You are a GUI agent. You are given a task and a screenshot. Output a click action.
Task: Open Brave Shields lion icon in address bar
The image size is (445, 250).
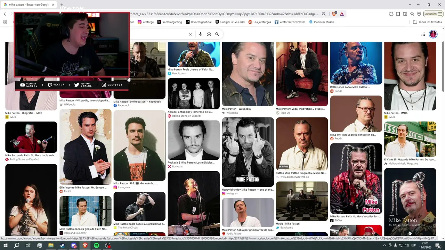(334, 14)
